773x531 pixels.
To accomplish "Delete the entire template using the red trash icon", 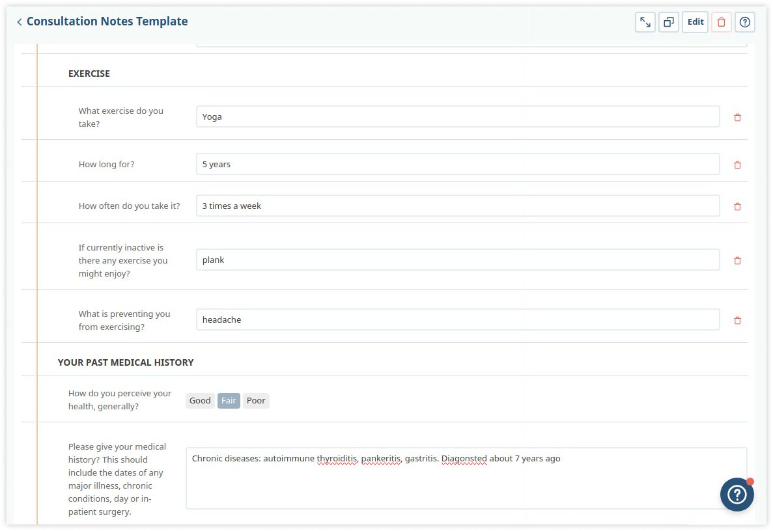I will (x=720, y=21).
